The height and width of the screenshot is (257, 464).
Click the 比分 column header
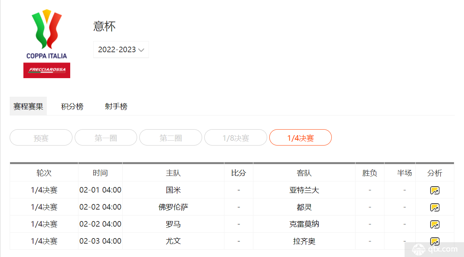pos(239,173)
